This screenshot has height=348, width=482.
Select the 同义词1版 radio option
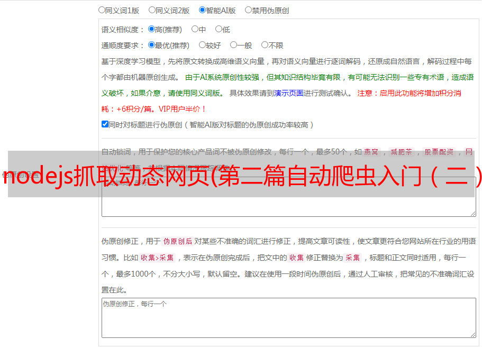point(102,10)
